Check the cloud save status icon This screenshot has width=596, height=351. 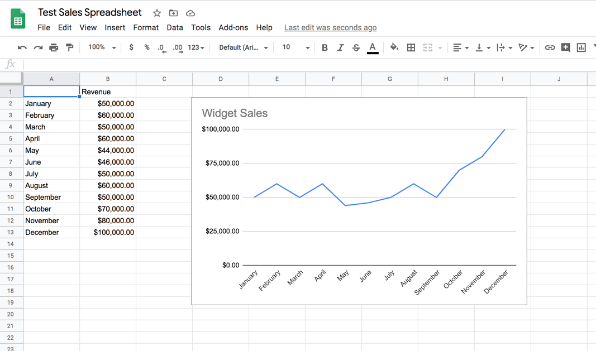click(x=190, y=13)
